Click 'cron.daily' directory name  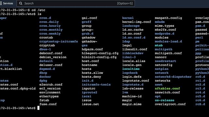49,22
